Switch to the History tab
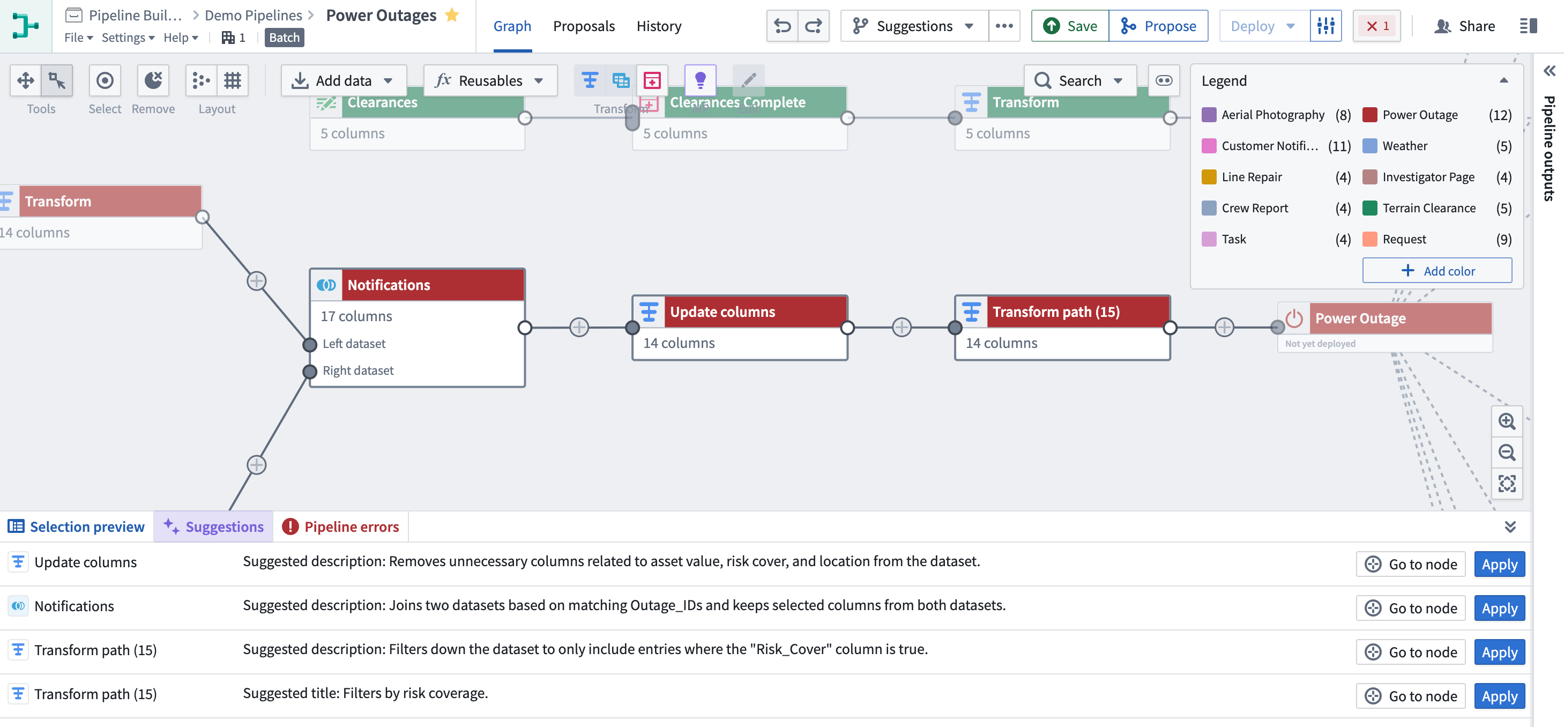This screenshot has height=727, width=1564. pyautogui.click(x=658, y=25)
